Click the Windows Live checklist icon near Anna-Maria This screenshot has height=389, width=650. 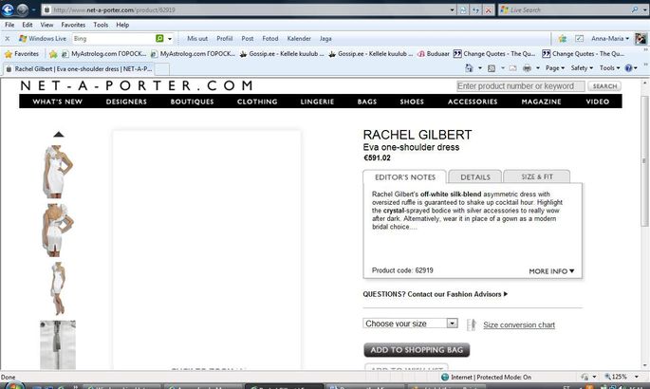click(x=579, y=39)
